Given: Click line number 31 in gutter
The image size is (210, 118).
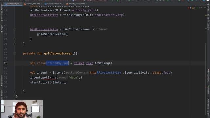Looking at the screenshot, I should pyautogui.click(x=6, y=77).
